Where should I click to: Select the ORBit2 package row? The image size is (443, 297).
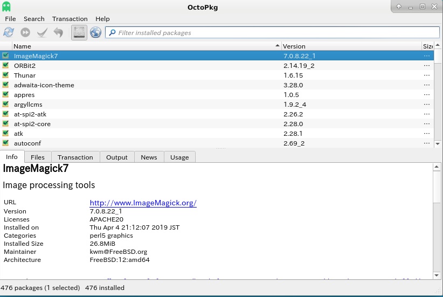[217, 66]
